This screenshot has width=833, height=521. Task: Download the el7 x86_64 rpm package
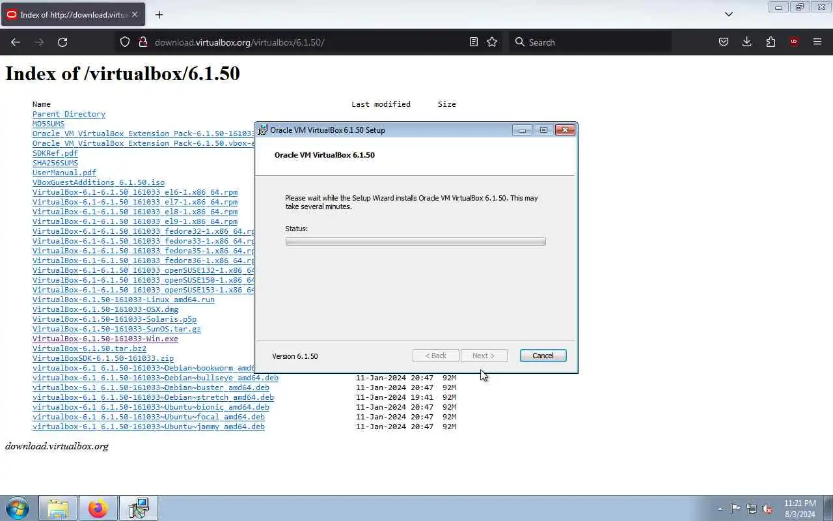point(135,202)
